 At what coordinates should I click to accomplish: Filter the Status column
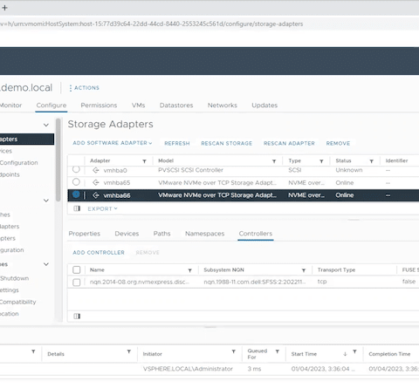(372, 161)
